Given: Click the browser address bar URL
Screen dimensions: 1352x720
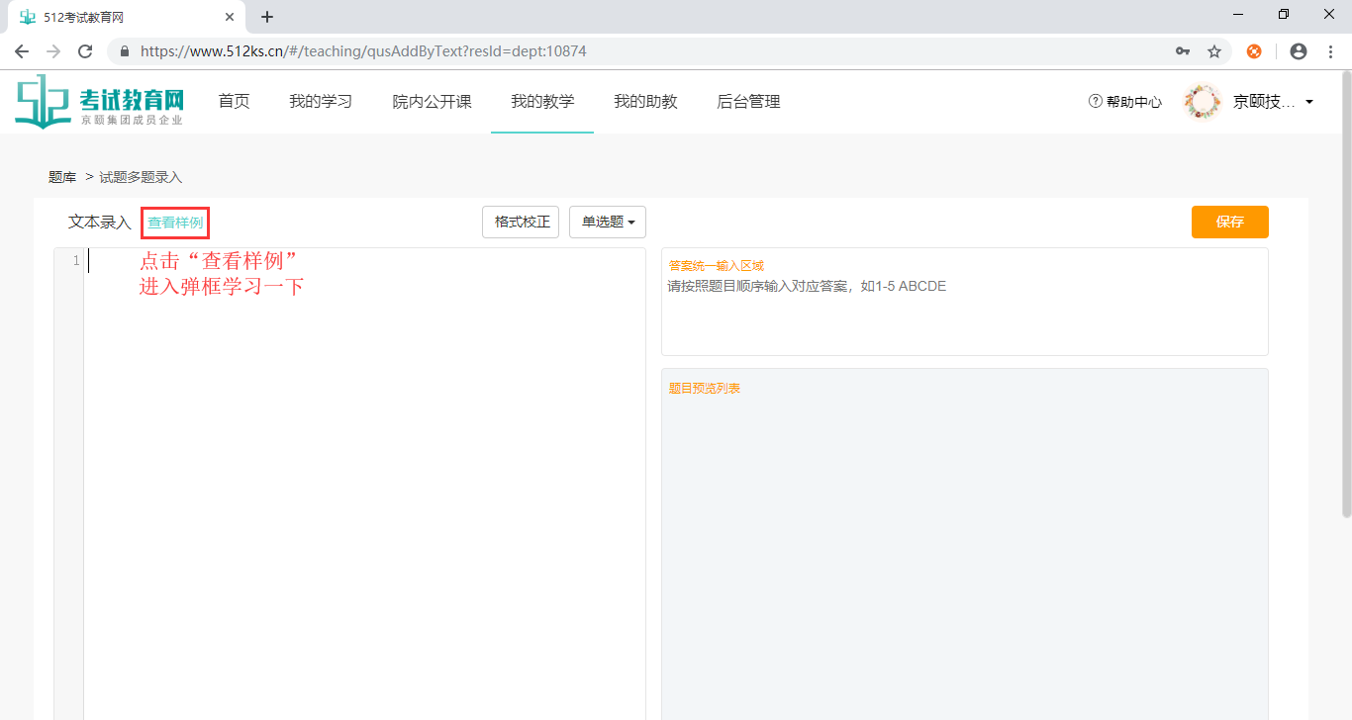Looking at the screenshot, I should [363, 51].
